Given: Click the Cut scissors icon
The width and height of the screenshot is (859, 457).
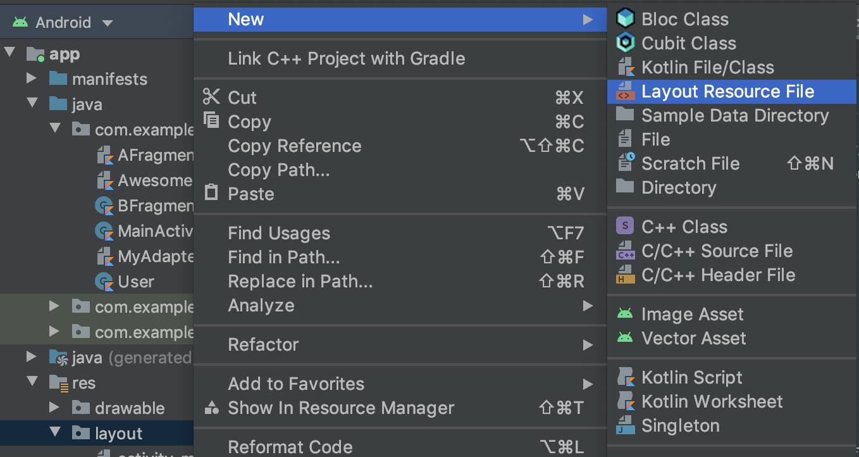Looking at the screenshot, I should click(x=211, y=97).
